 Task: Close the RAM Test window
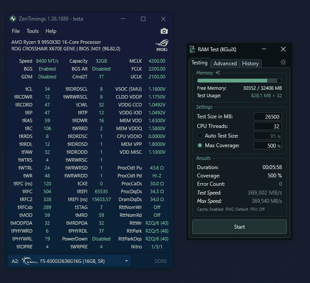click(283, 49)
